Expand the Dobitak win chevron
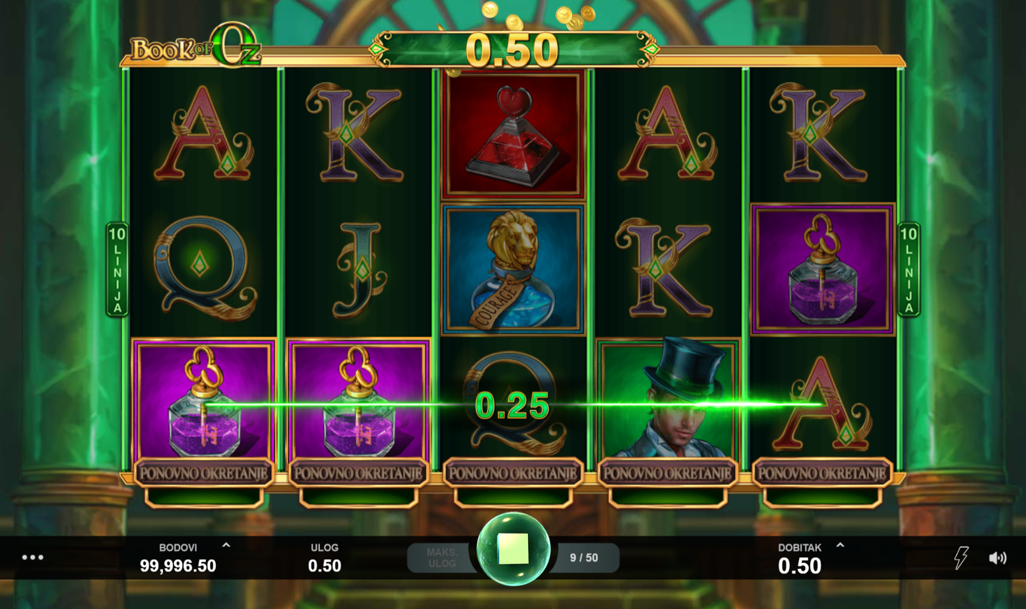Viewport: 1026px width, 609px height. click(840, 546)
